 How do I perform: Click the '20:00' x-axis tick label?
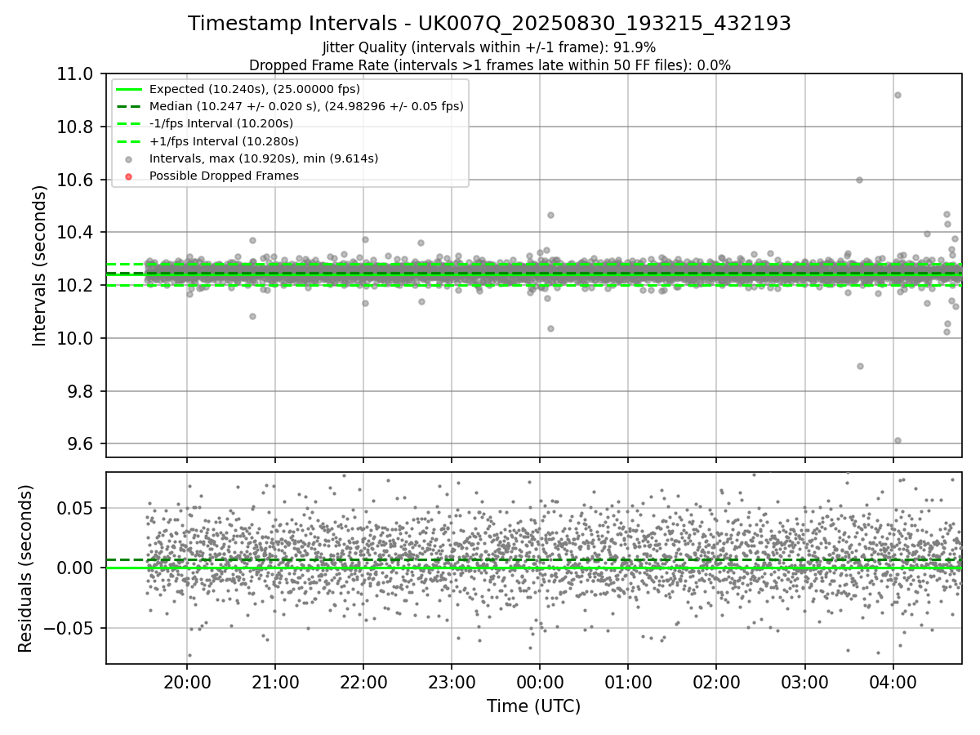[187, 682]
